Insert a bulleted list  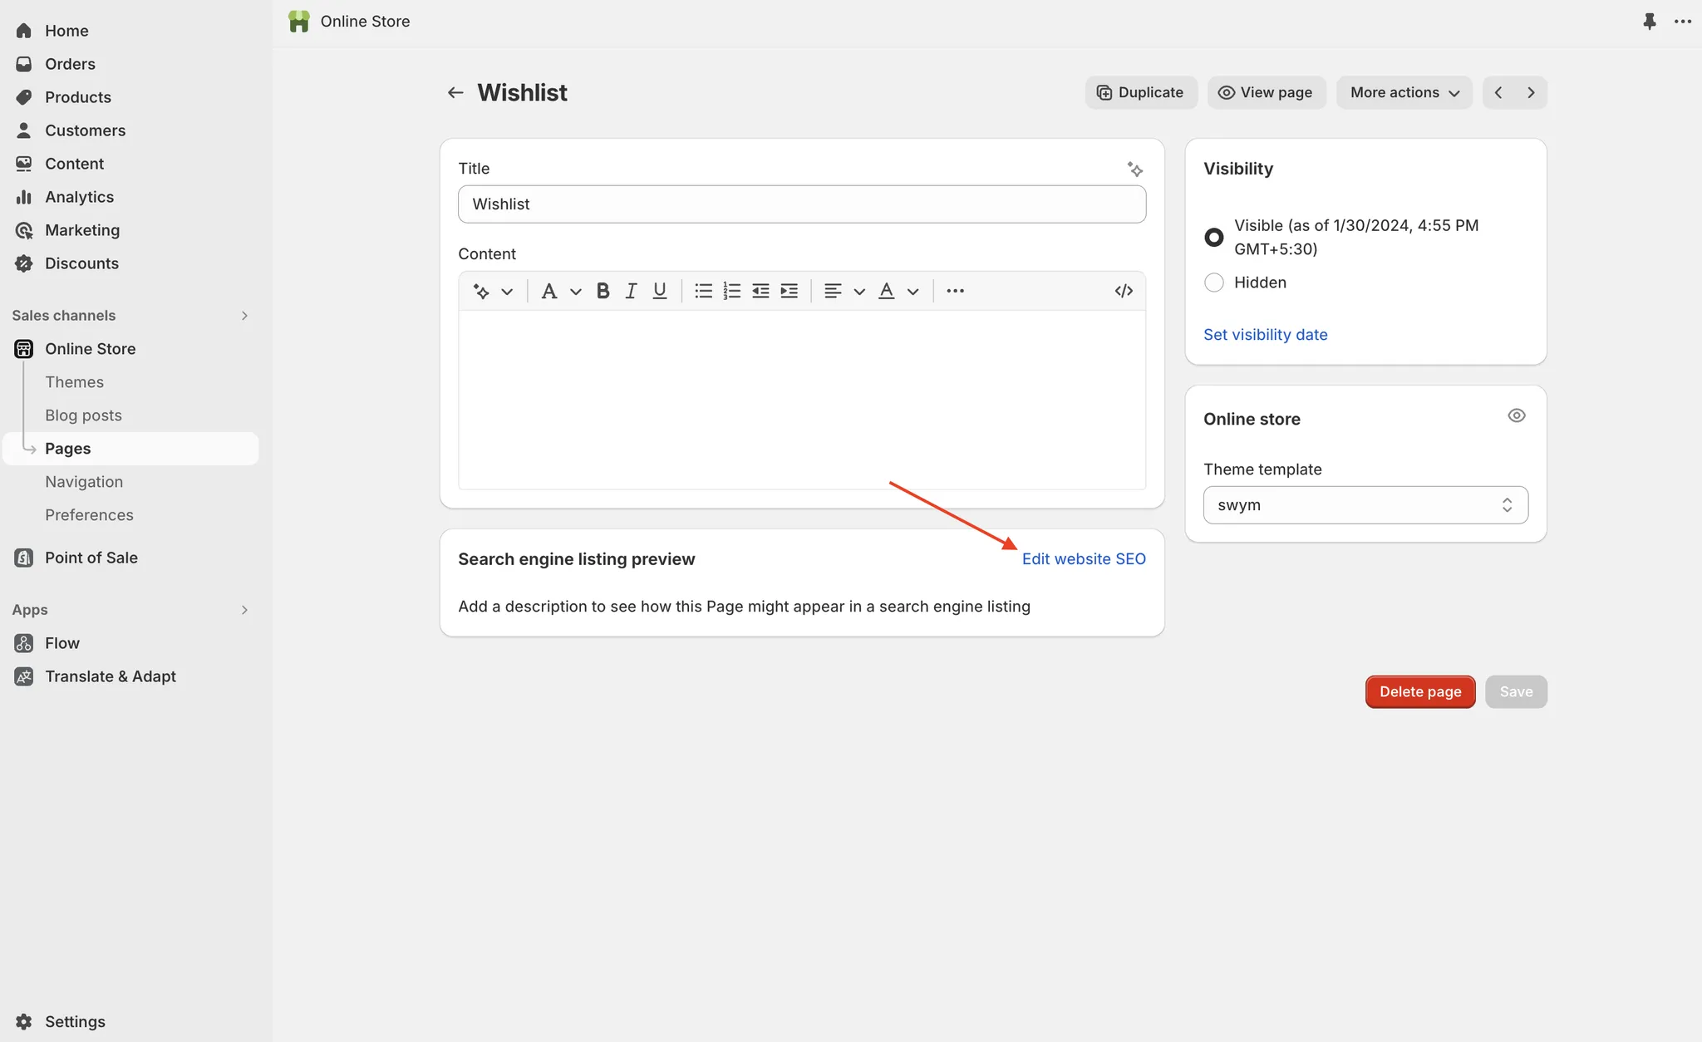click(x=703, y=291)
